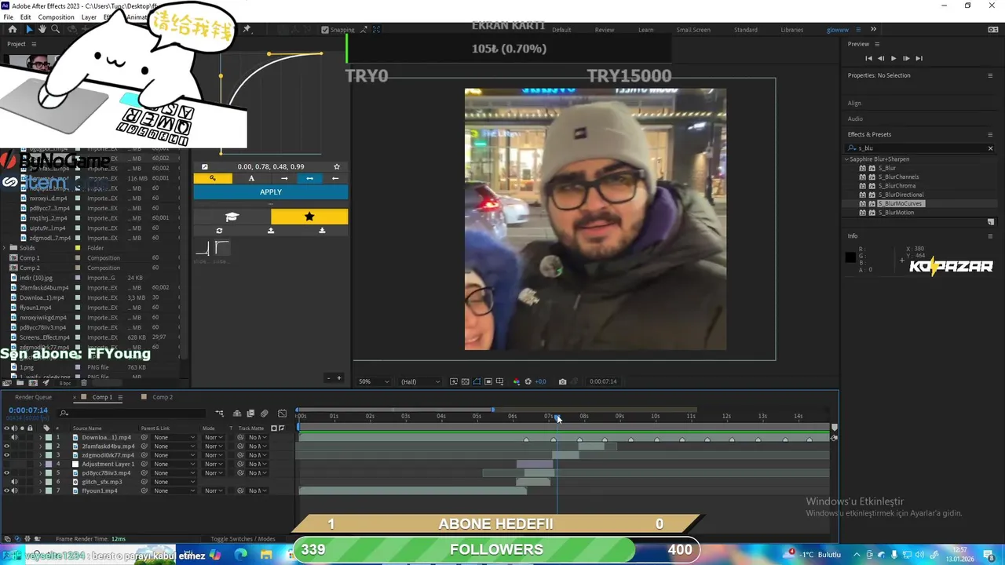Choose the right-arrow ease direction in Flow

point(284,178)
